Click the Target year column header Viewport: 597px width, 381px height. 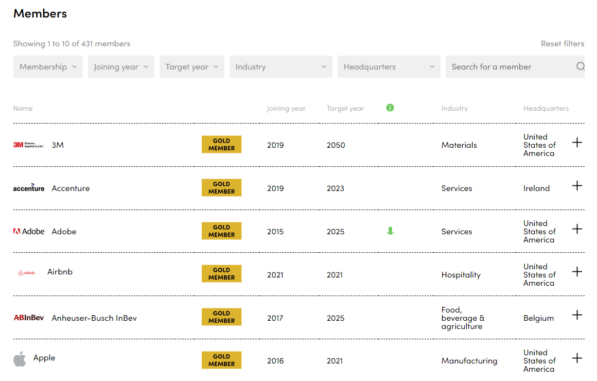tap(345, 108)
